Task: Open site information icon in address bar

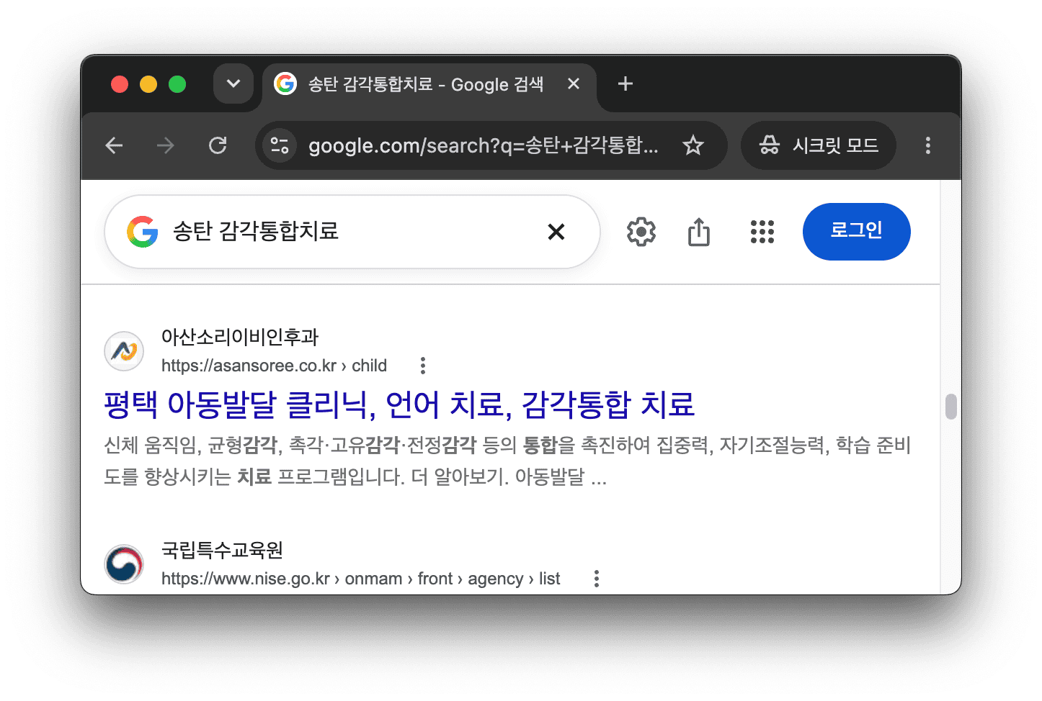Action: [x=280, y=145]
